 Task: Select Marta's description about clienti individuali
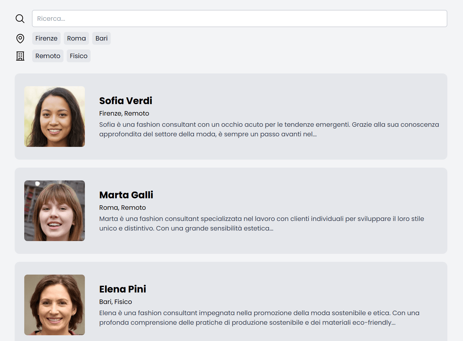[262, 224]
